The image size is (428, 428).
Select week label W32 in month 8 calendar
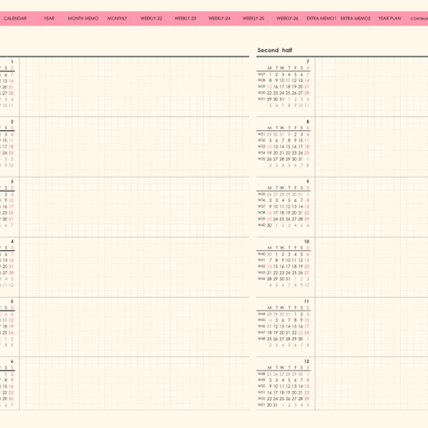261,140
